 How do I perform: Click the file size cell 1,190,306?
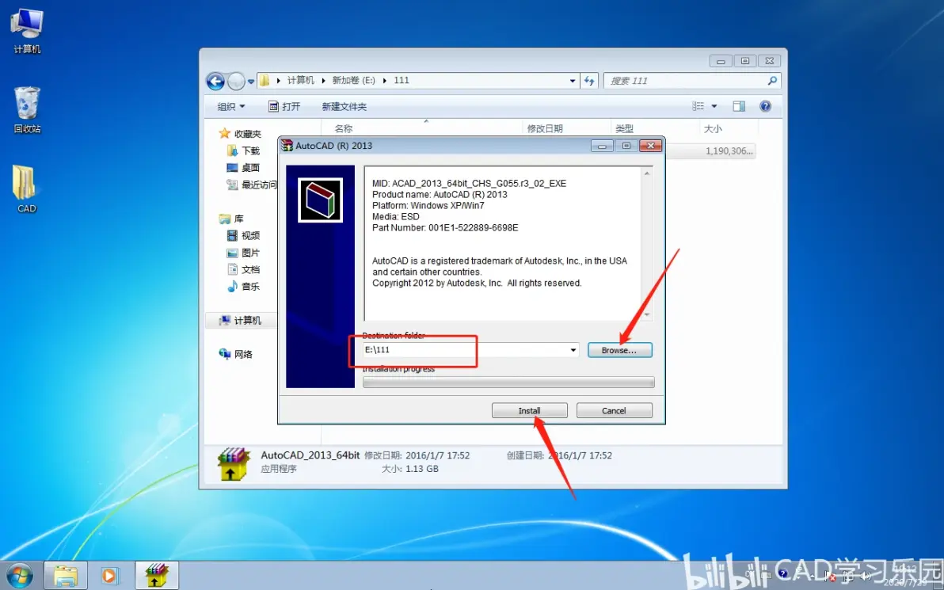pyautogui.click(x=729, y=151)
